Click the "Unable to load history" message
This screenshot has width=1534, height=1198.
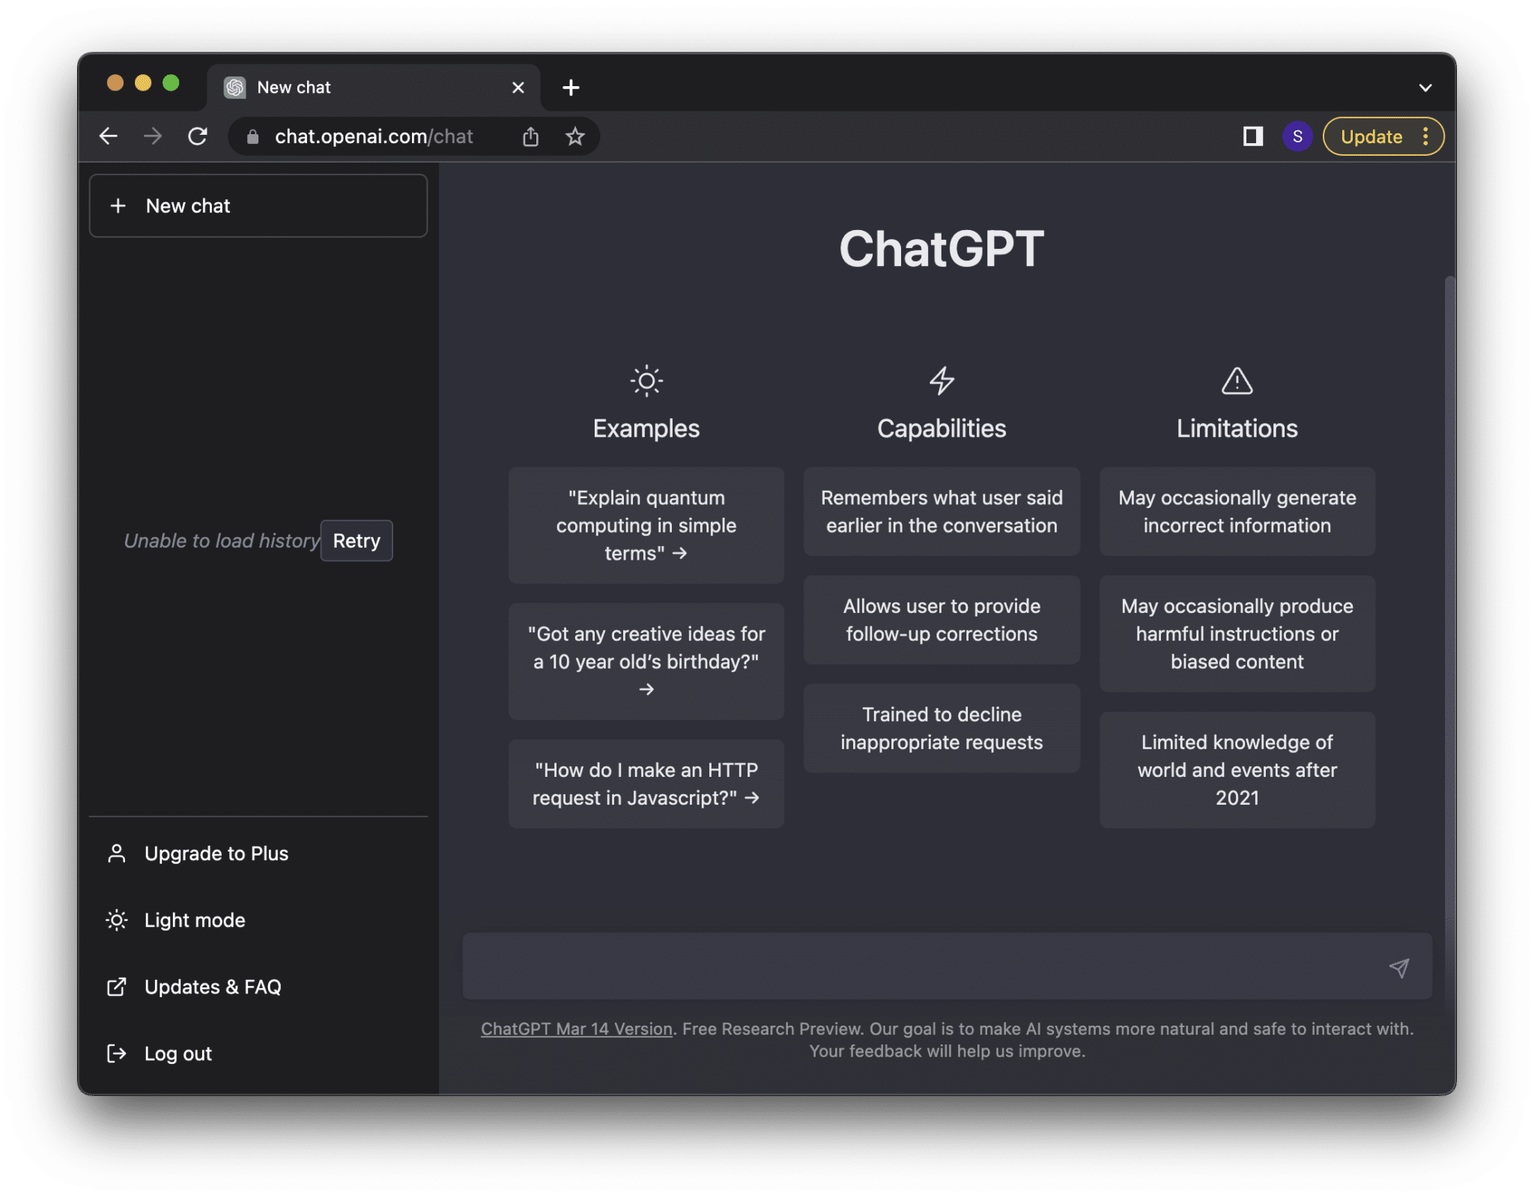tap(222, 541)
